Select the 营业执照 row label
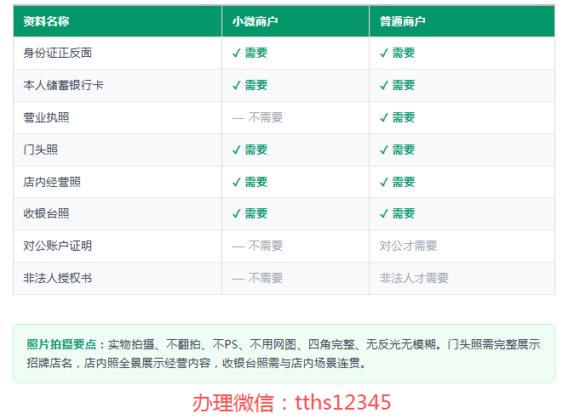 pos(46,117)
